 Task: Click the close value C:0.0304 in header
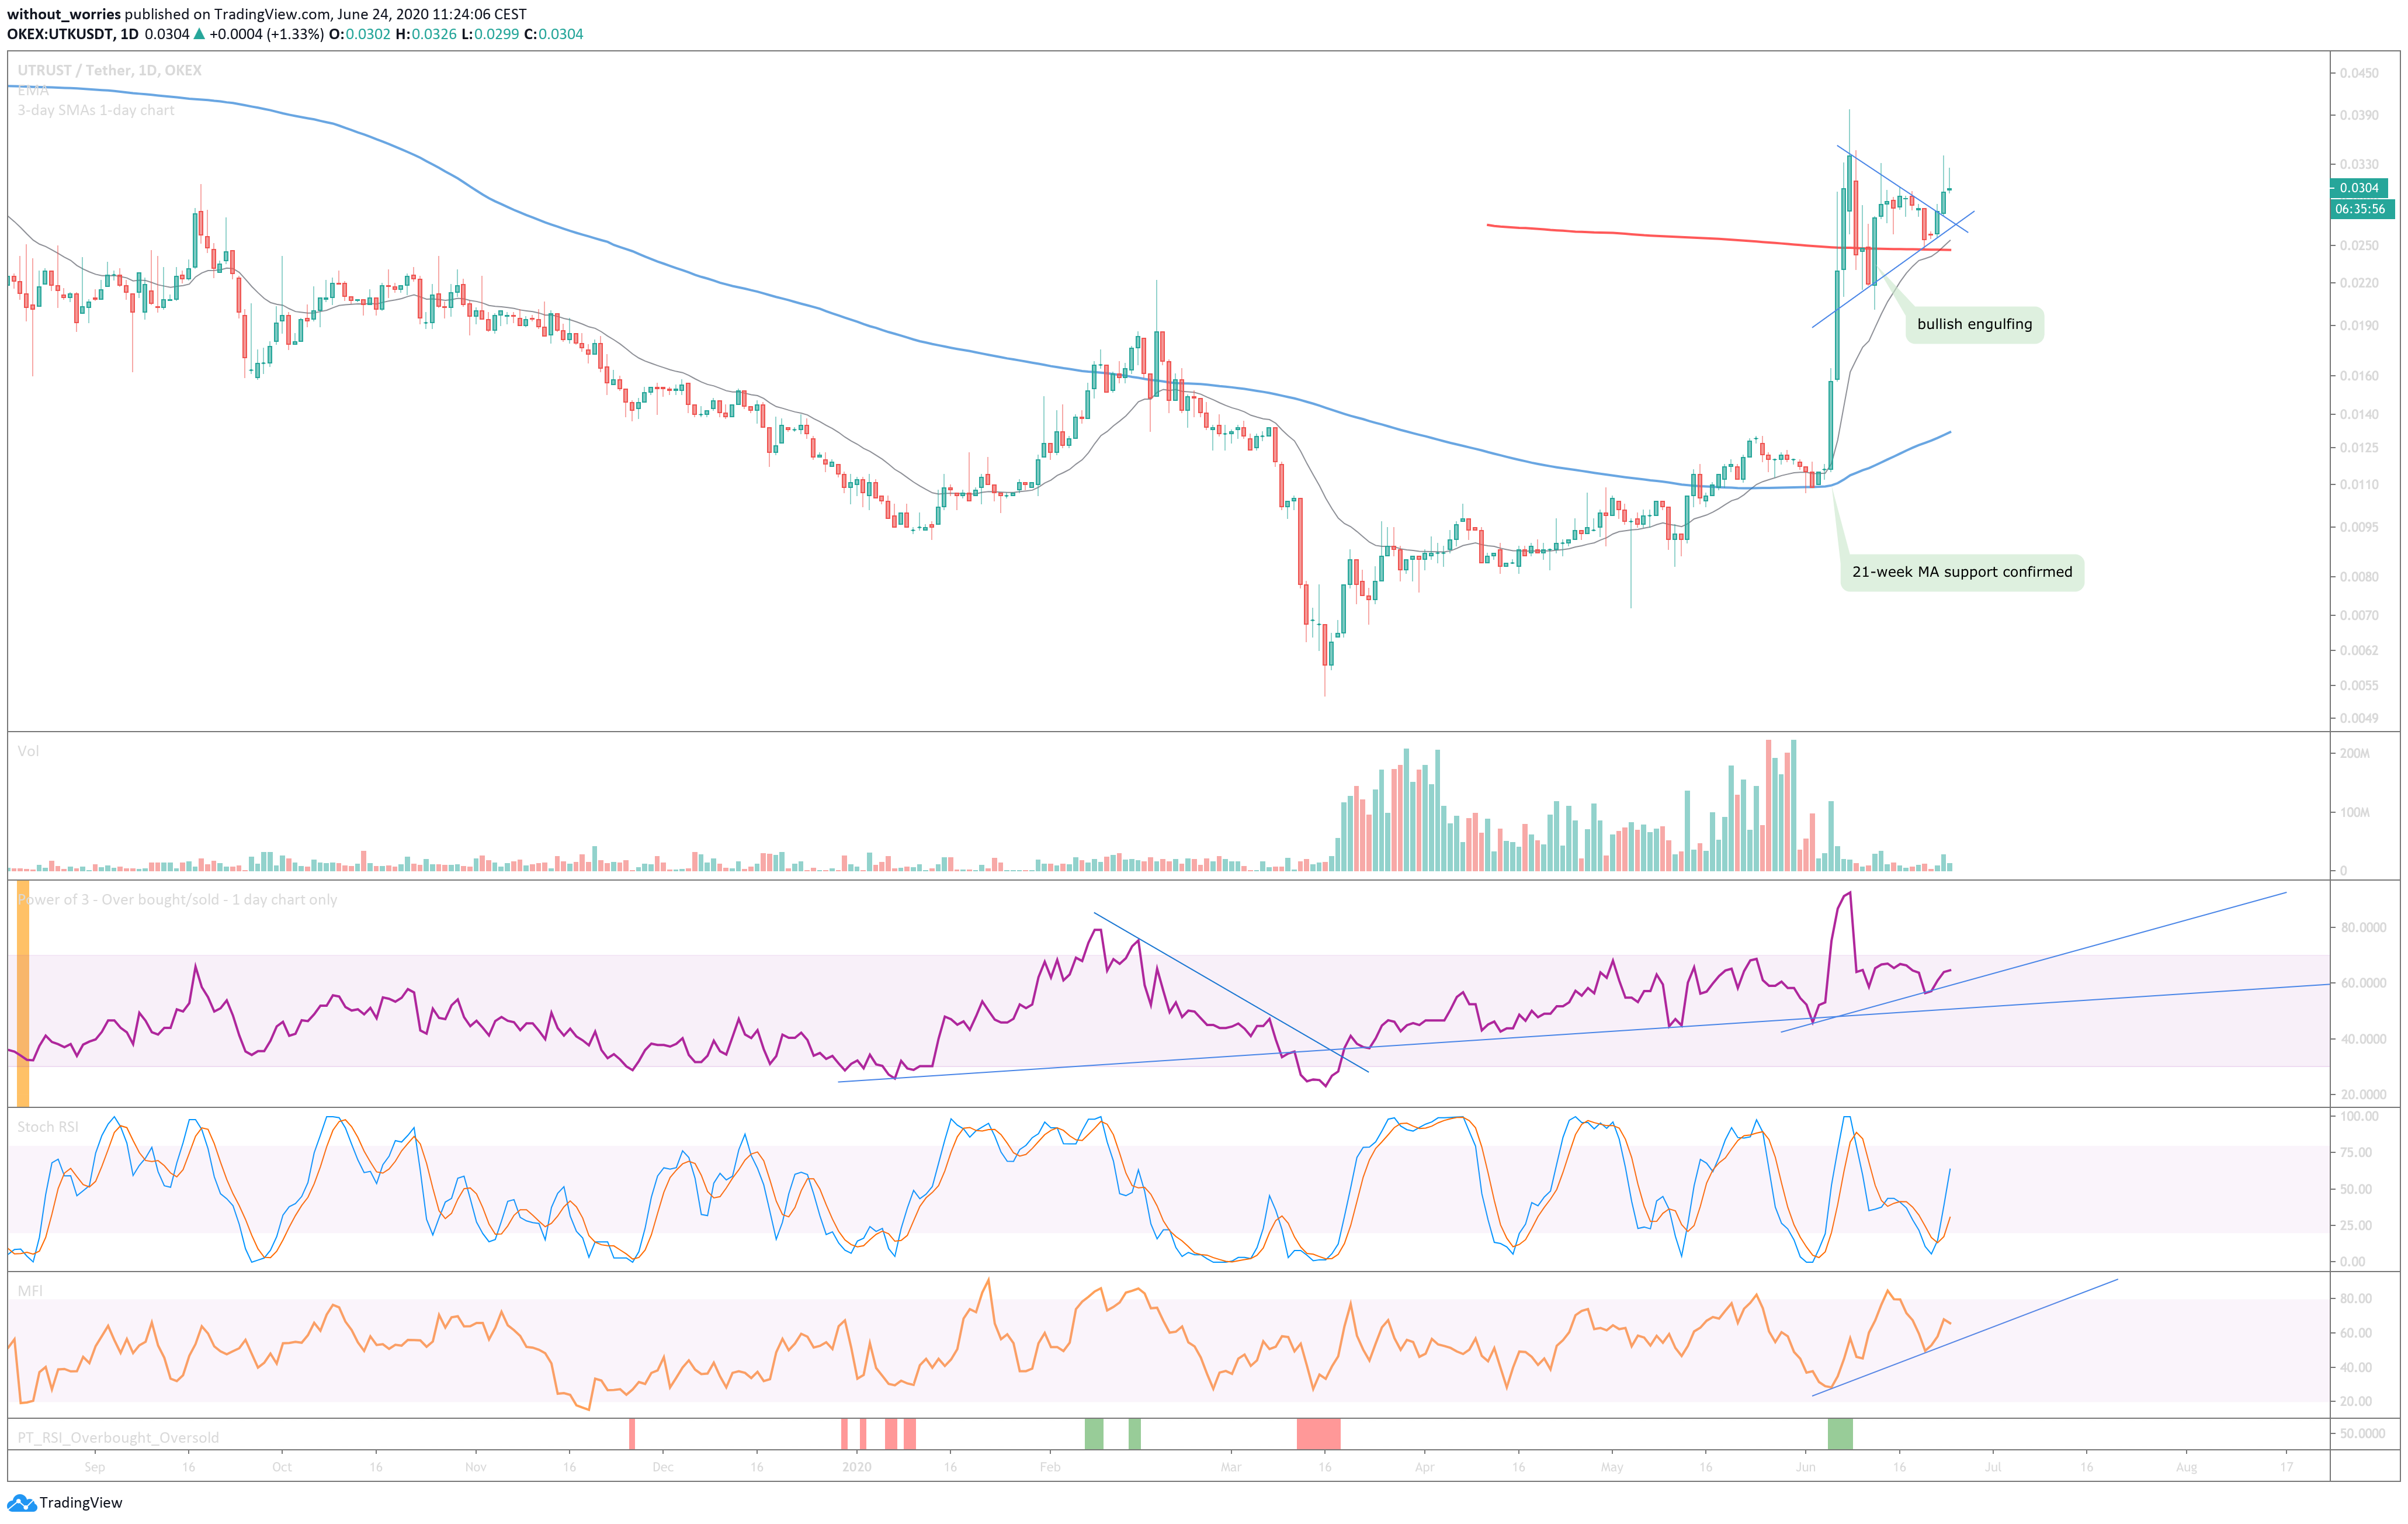coord(553,34)
